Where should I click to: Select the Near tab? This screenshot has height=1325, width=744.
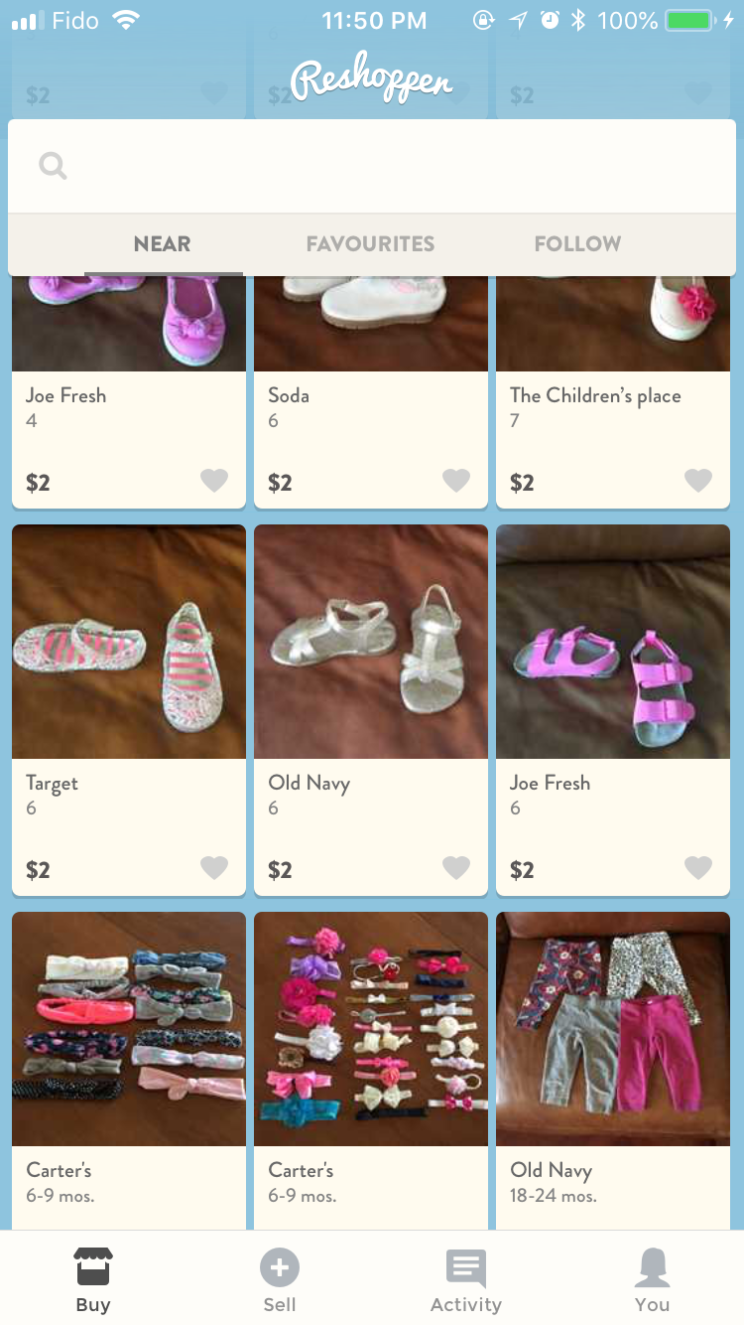163,244
